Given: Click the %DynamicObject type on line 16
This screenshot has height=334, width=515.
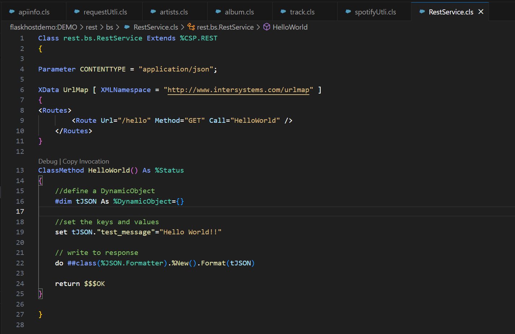Looking at the screenshot, I should click(x=142, y=201).
